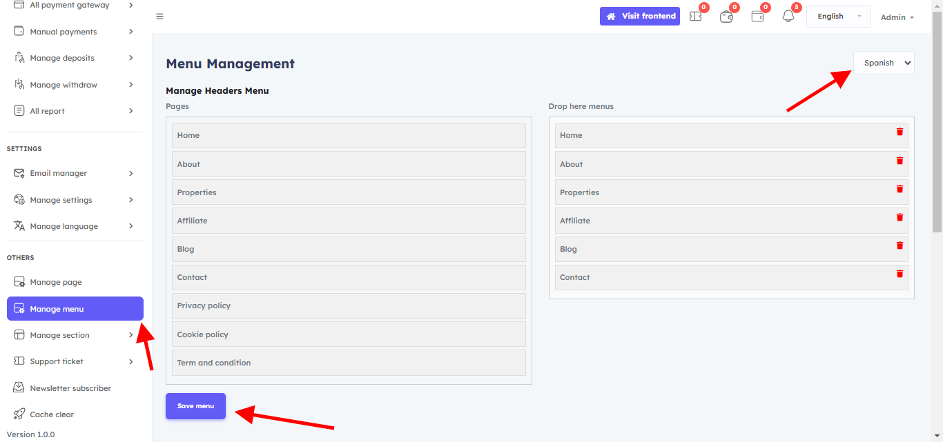The image size is (943, 442).
Task: Open the Admin account dropdown
Action: [x=897, y=17]
